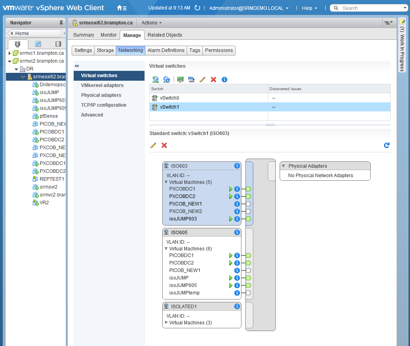Show info for PXCOBDC1 in ISO603
Viewport: 410px width, 346px height.
(x=237, y=189)
